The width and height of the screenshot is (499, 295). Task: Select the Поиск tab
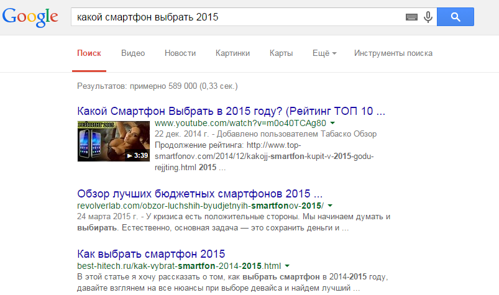(89, 53)
